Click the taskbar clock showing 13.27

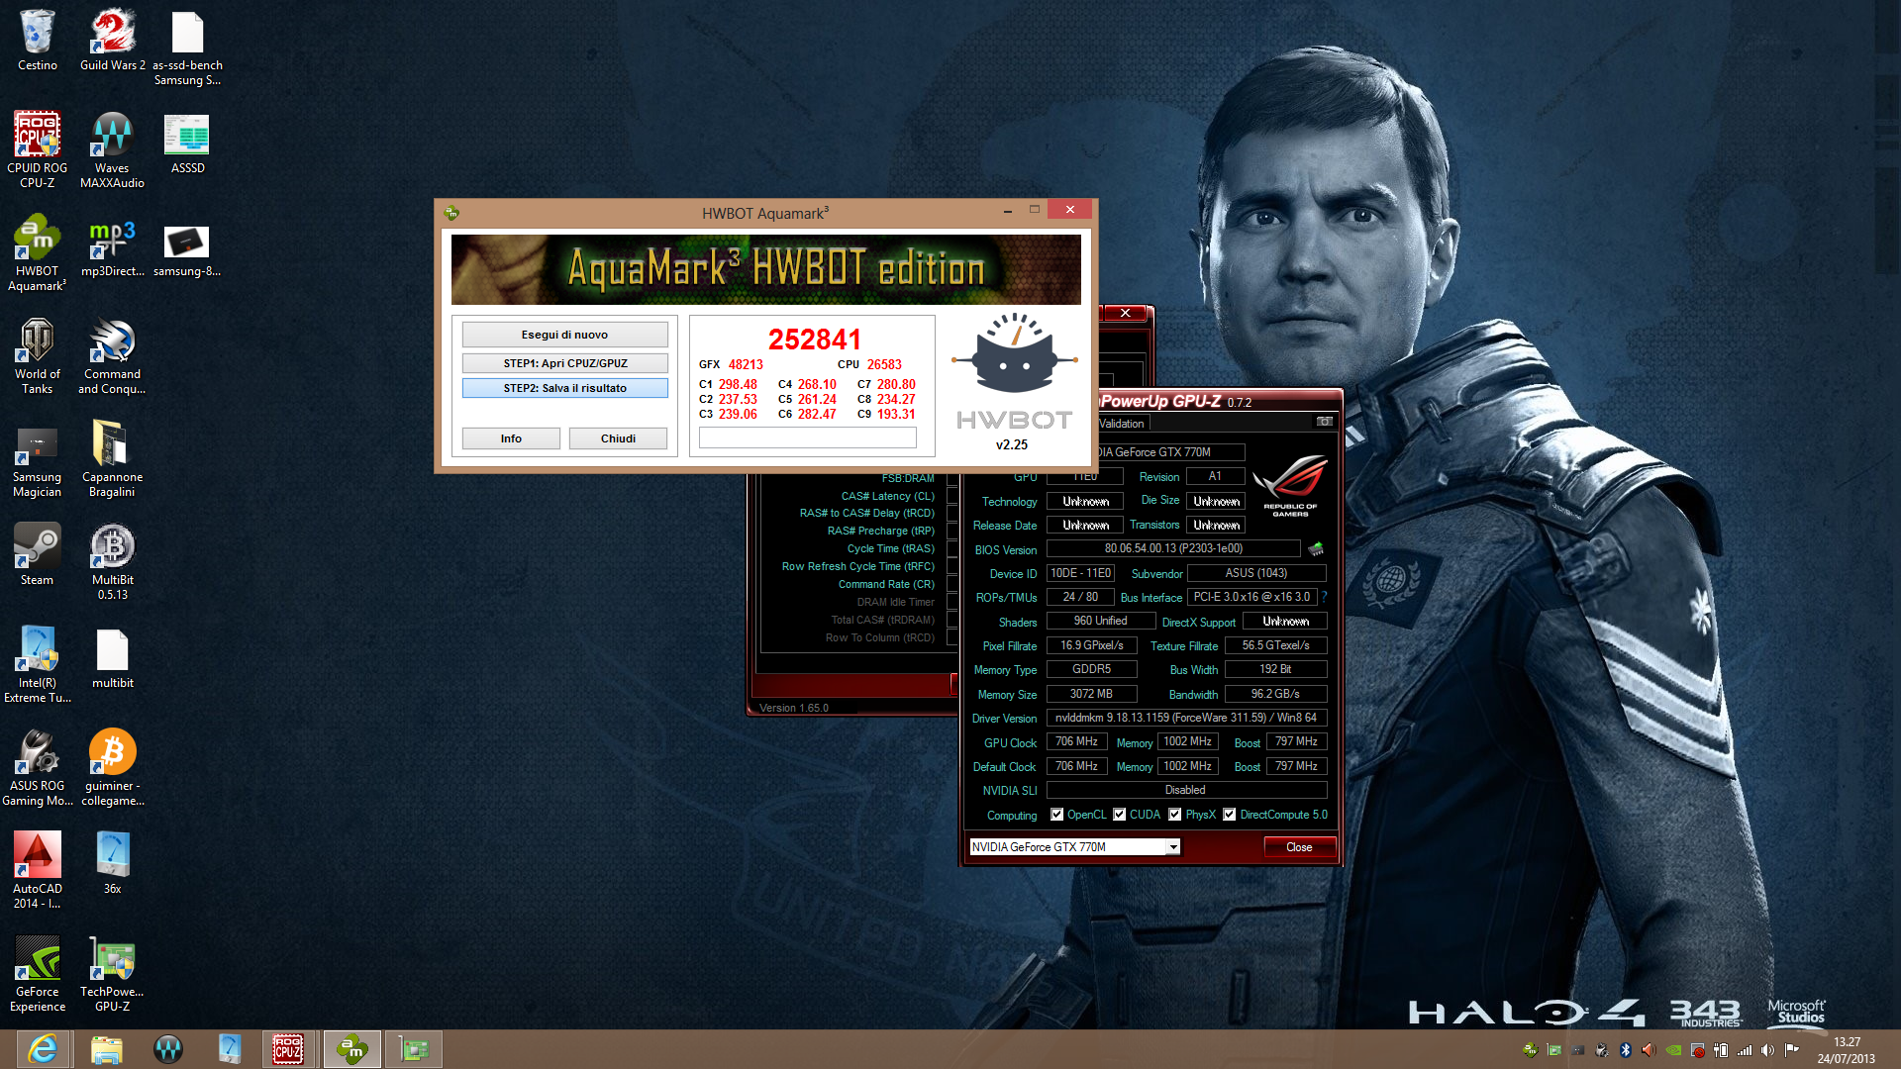click(x=1847, y=1050)
